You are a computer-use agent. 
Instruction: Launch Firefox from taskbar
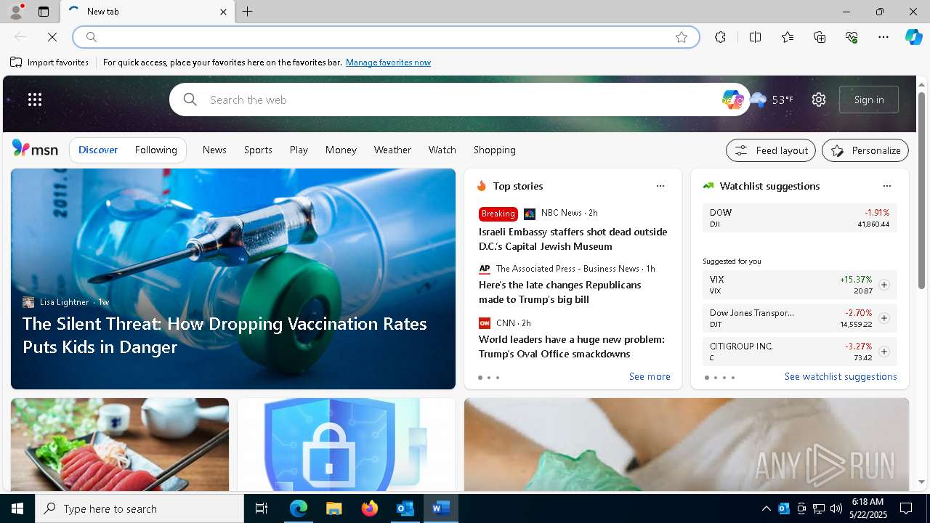pyautogui.click(x=369, y=508)
